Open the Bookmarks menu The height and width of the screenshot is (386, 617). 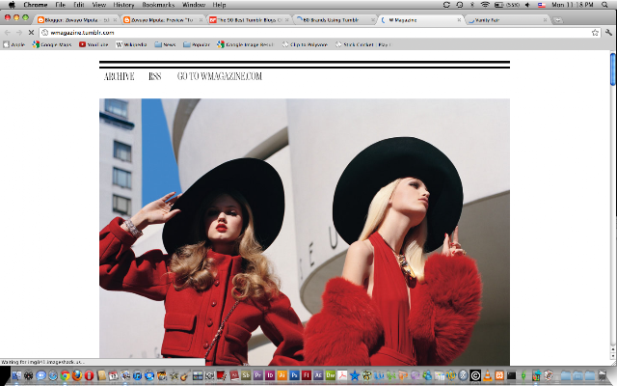158,5
